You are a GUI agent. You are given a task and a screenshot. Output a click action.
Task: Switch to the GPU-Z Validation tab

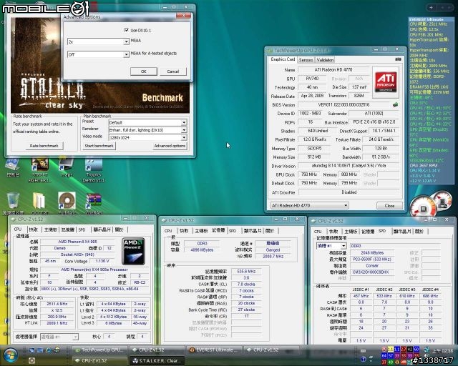(x=325, y=60)
